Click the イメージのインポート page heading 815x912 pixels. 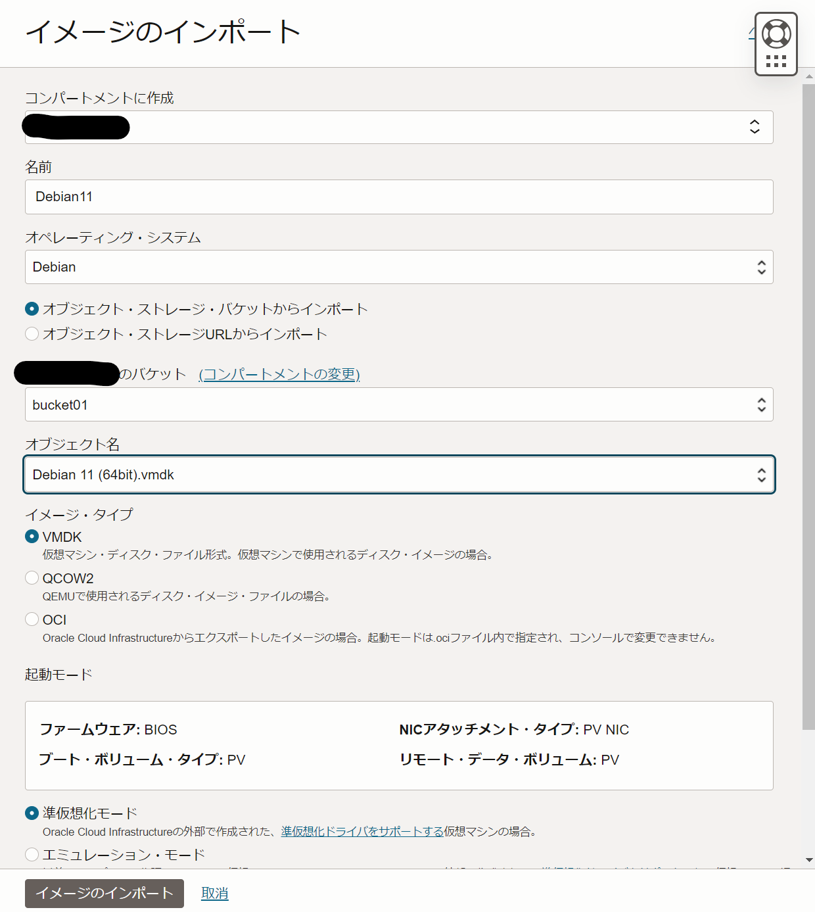tap(163, 32)
